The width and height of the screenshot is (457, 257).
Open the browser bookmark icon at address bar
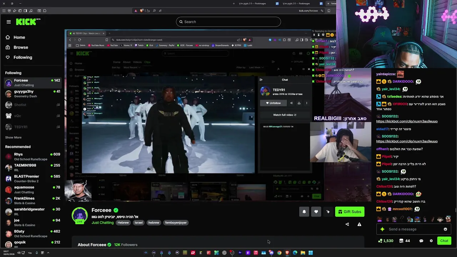click(329, 11)
